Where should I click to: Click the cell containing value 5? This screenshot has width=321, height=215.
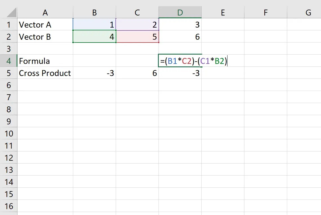click(x=137, y=37)
